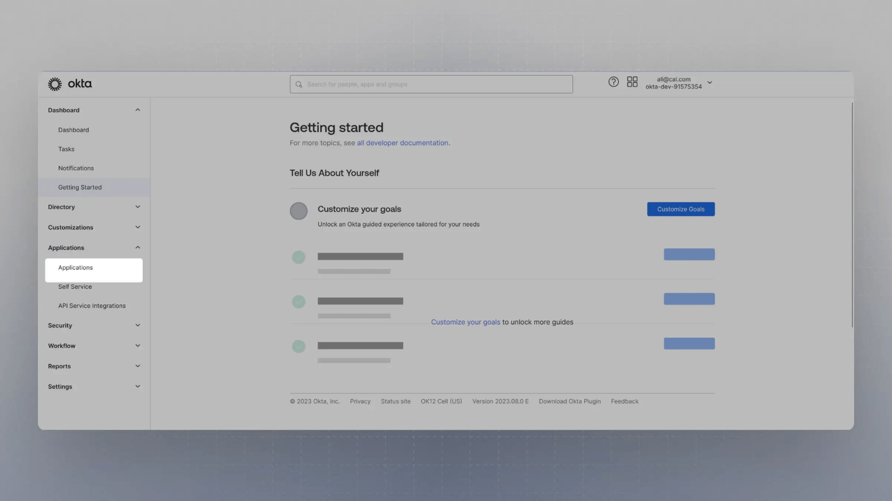Collapse the Dashboard section chevron

tap(138, 110)
